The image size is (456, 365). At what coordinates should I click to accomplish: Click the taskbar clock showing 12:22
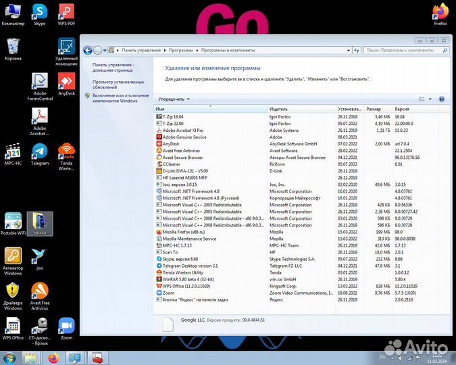pos(437,358)
